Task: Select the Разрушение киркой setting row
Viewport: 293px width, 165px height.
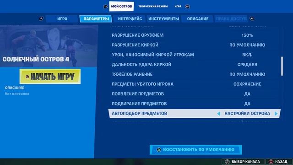Action: click(194, 45)
